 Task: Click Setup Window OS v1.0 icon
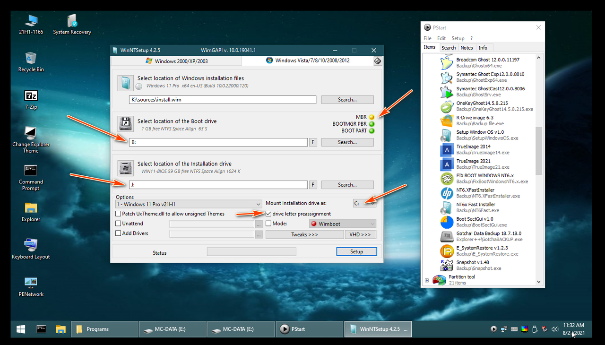point(447,135)
